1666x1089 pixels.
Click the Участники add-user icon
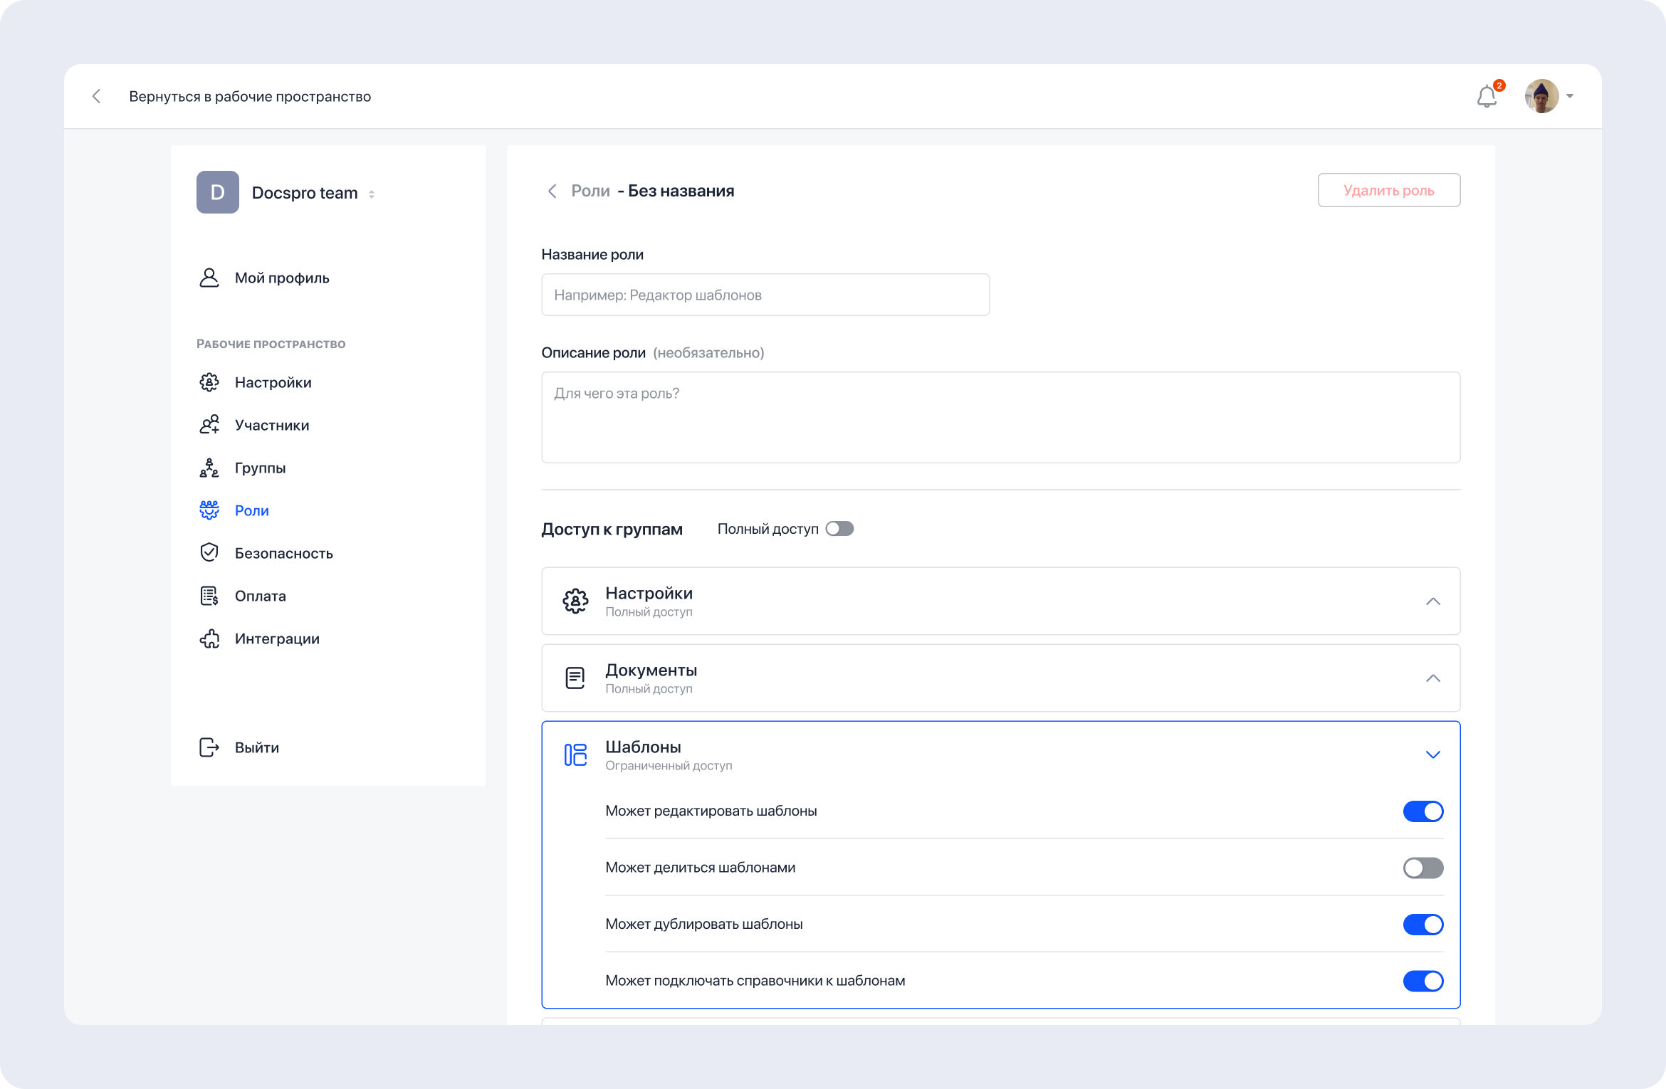click(x=209, y=425)
